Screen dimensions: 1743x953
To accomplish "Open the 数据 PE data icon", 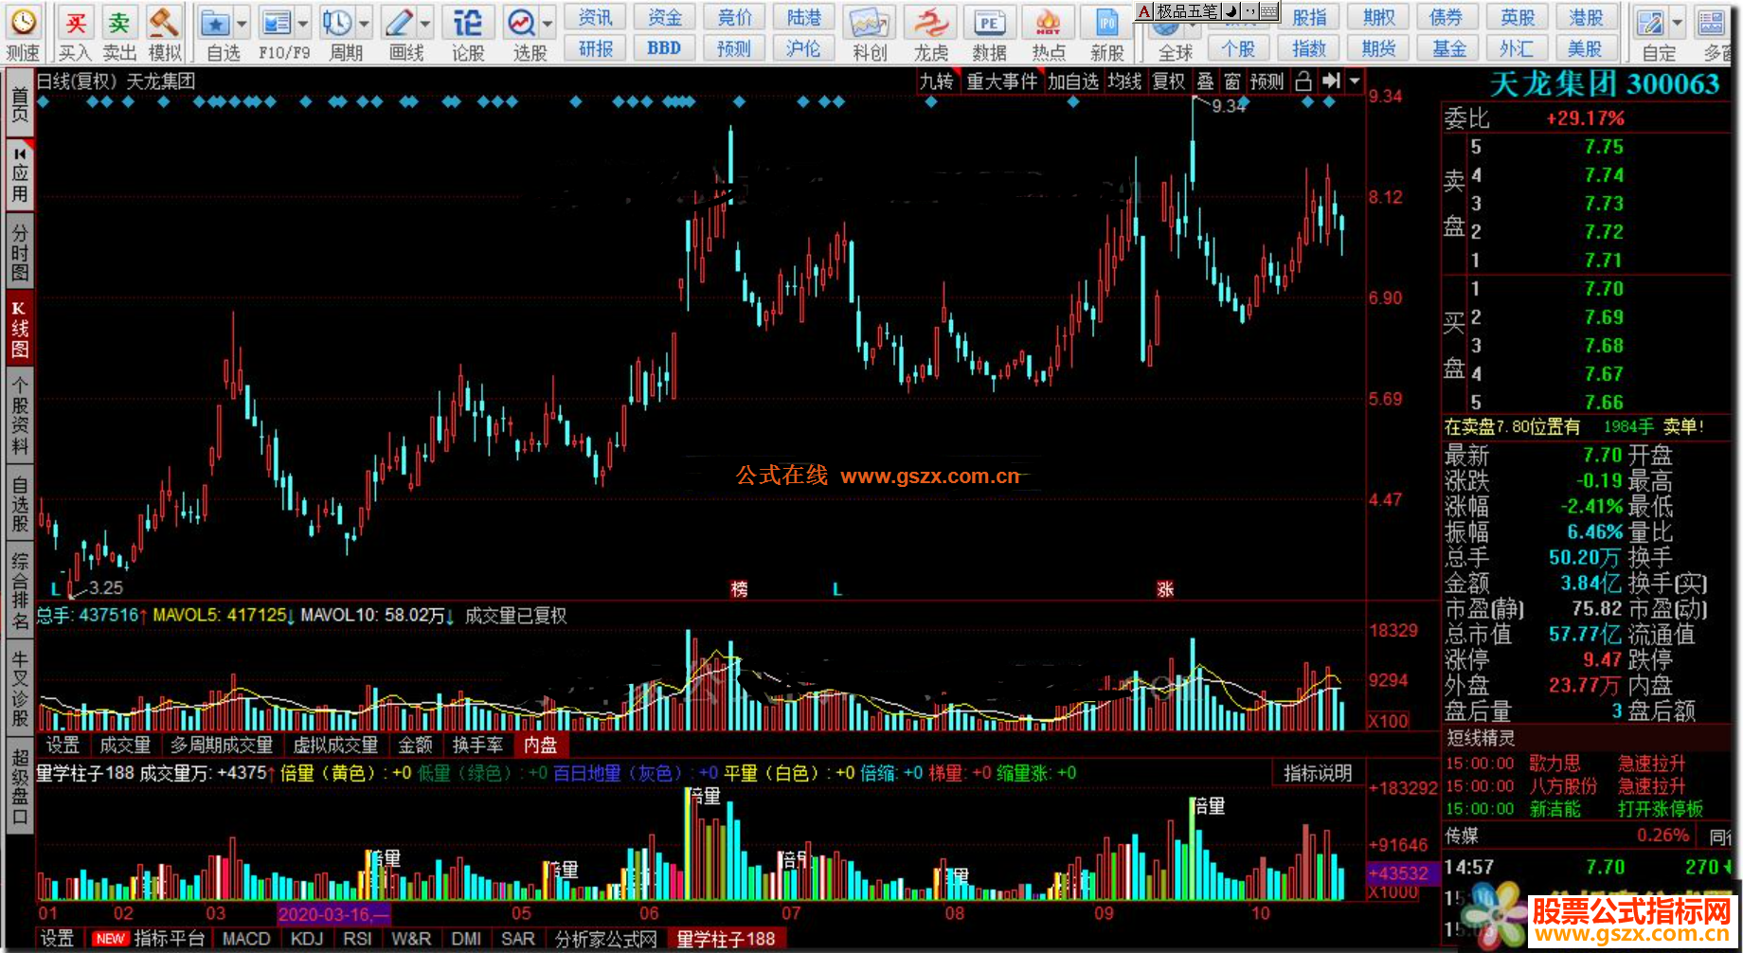I will [989, 23].
